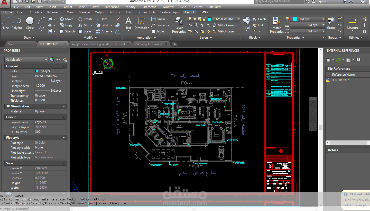Use the Copy tool in Modify panel
Viewport: 370px width, 211px height.
tap(66, 25)
